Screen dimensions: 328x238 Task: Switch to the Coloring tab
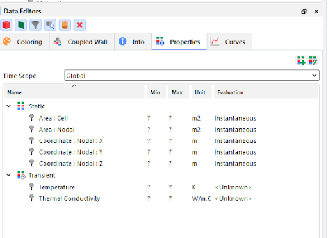(24, 42)
